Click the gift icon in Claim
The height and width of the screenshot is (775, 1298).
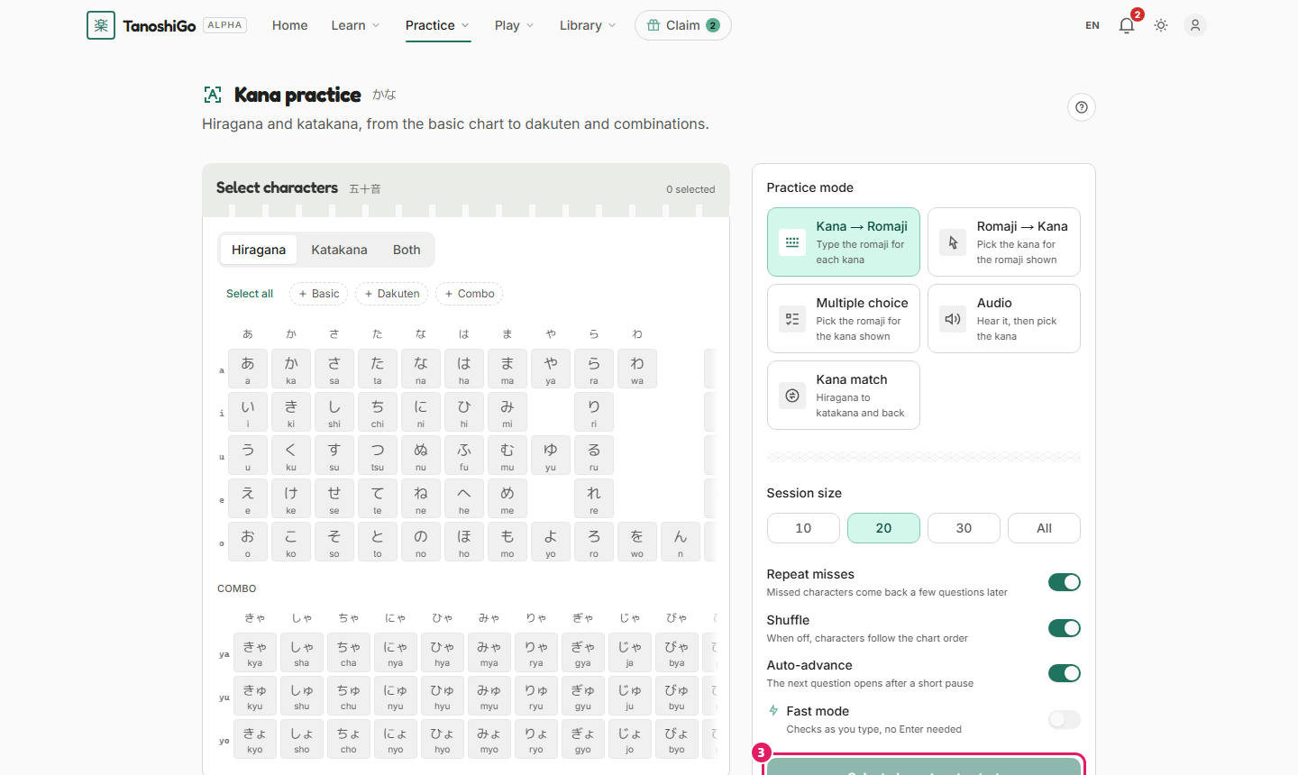[x=654, y=25]
